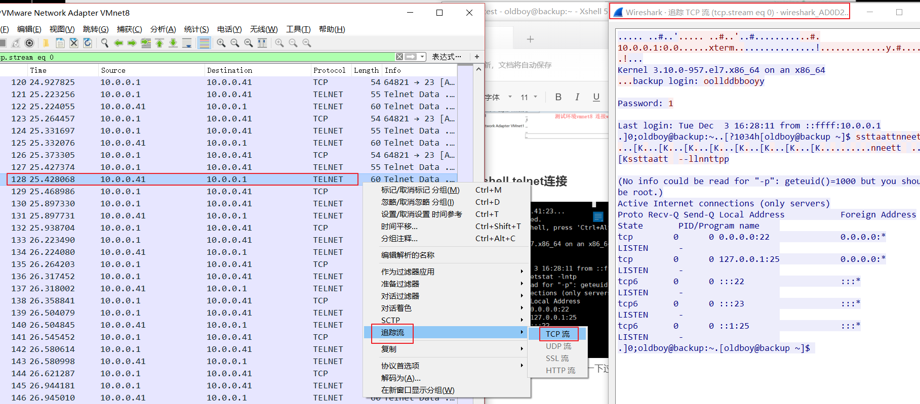Image resolution: width=920 pixels, height=404 pixels.
Task: Expand 对话着色 submenu
Action: pos(447,308)
